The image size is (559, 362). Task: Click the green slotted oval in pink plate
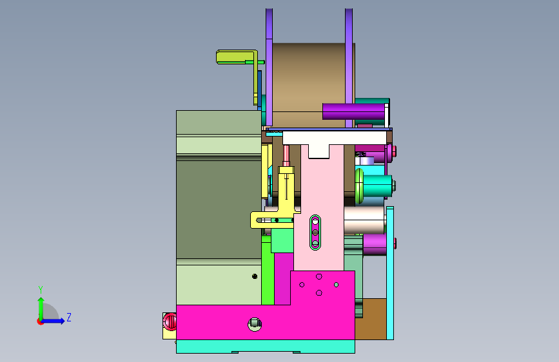315,233
